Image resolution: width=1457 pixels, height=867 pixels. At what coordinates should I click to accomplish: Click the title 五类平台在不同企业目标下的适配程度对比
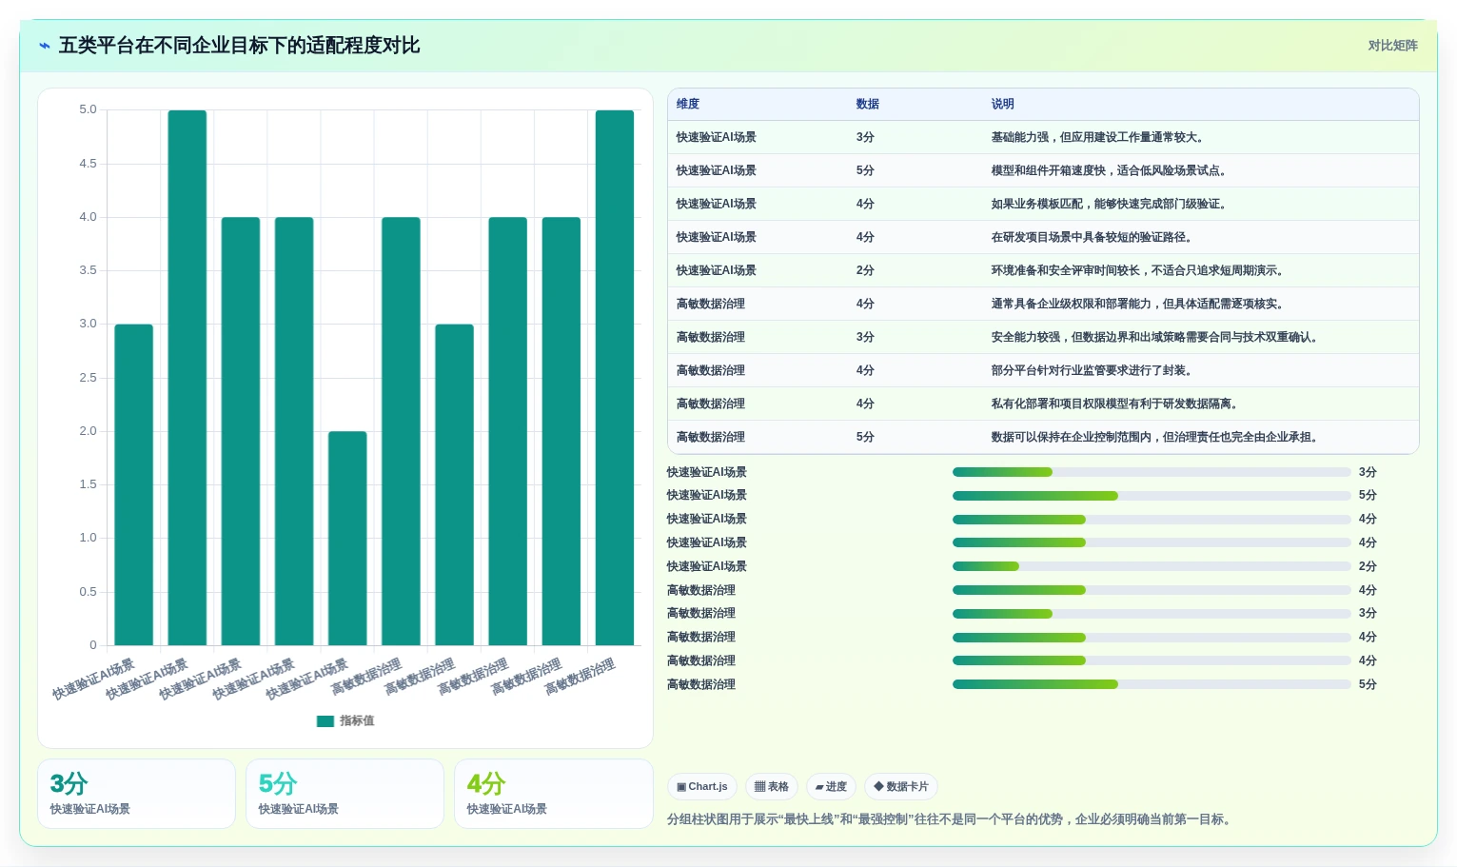240,46
